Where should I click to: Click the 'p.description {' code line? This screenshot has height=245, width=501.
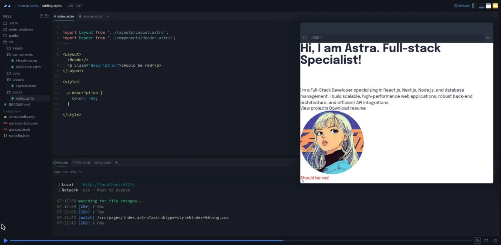point(85,93)
